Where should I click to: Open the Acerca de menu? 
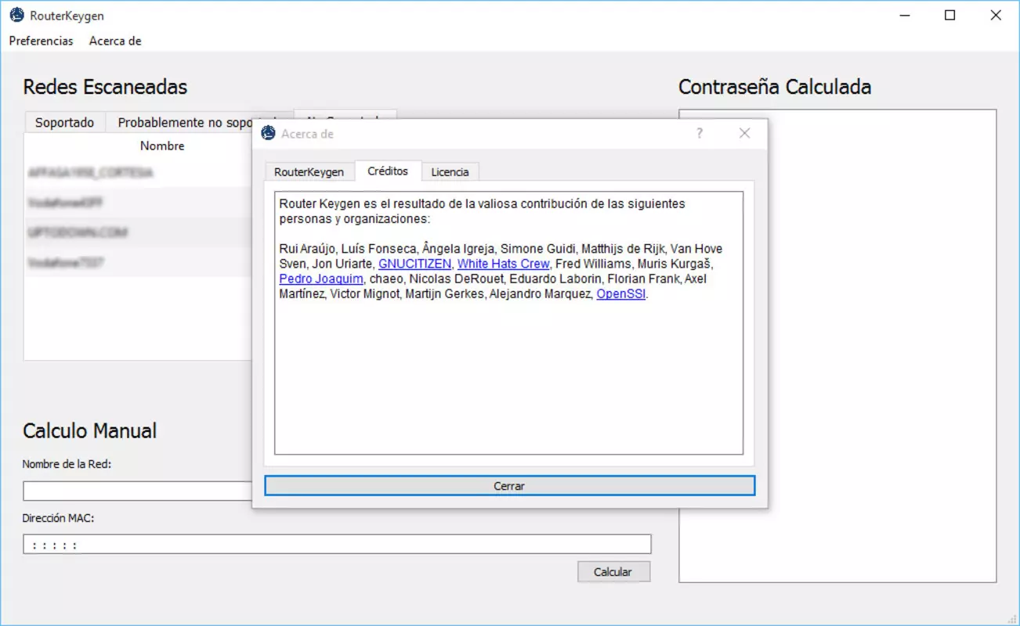115,41
